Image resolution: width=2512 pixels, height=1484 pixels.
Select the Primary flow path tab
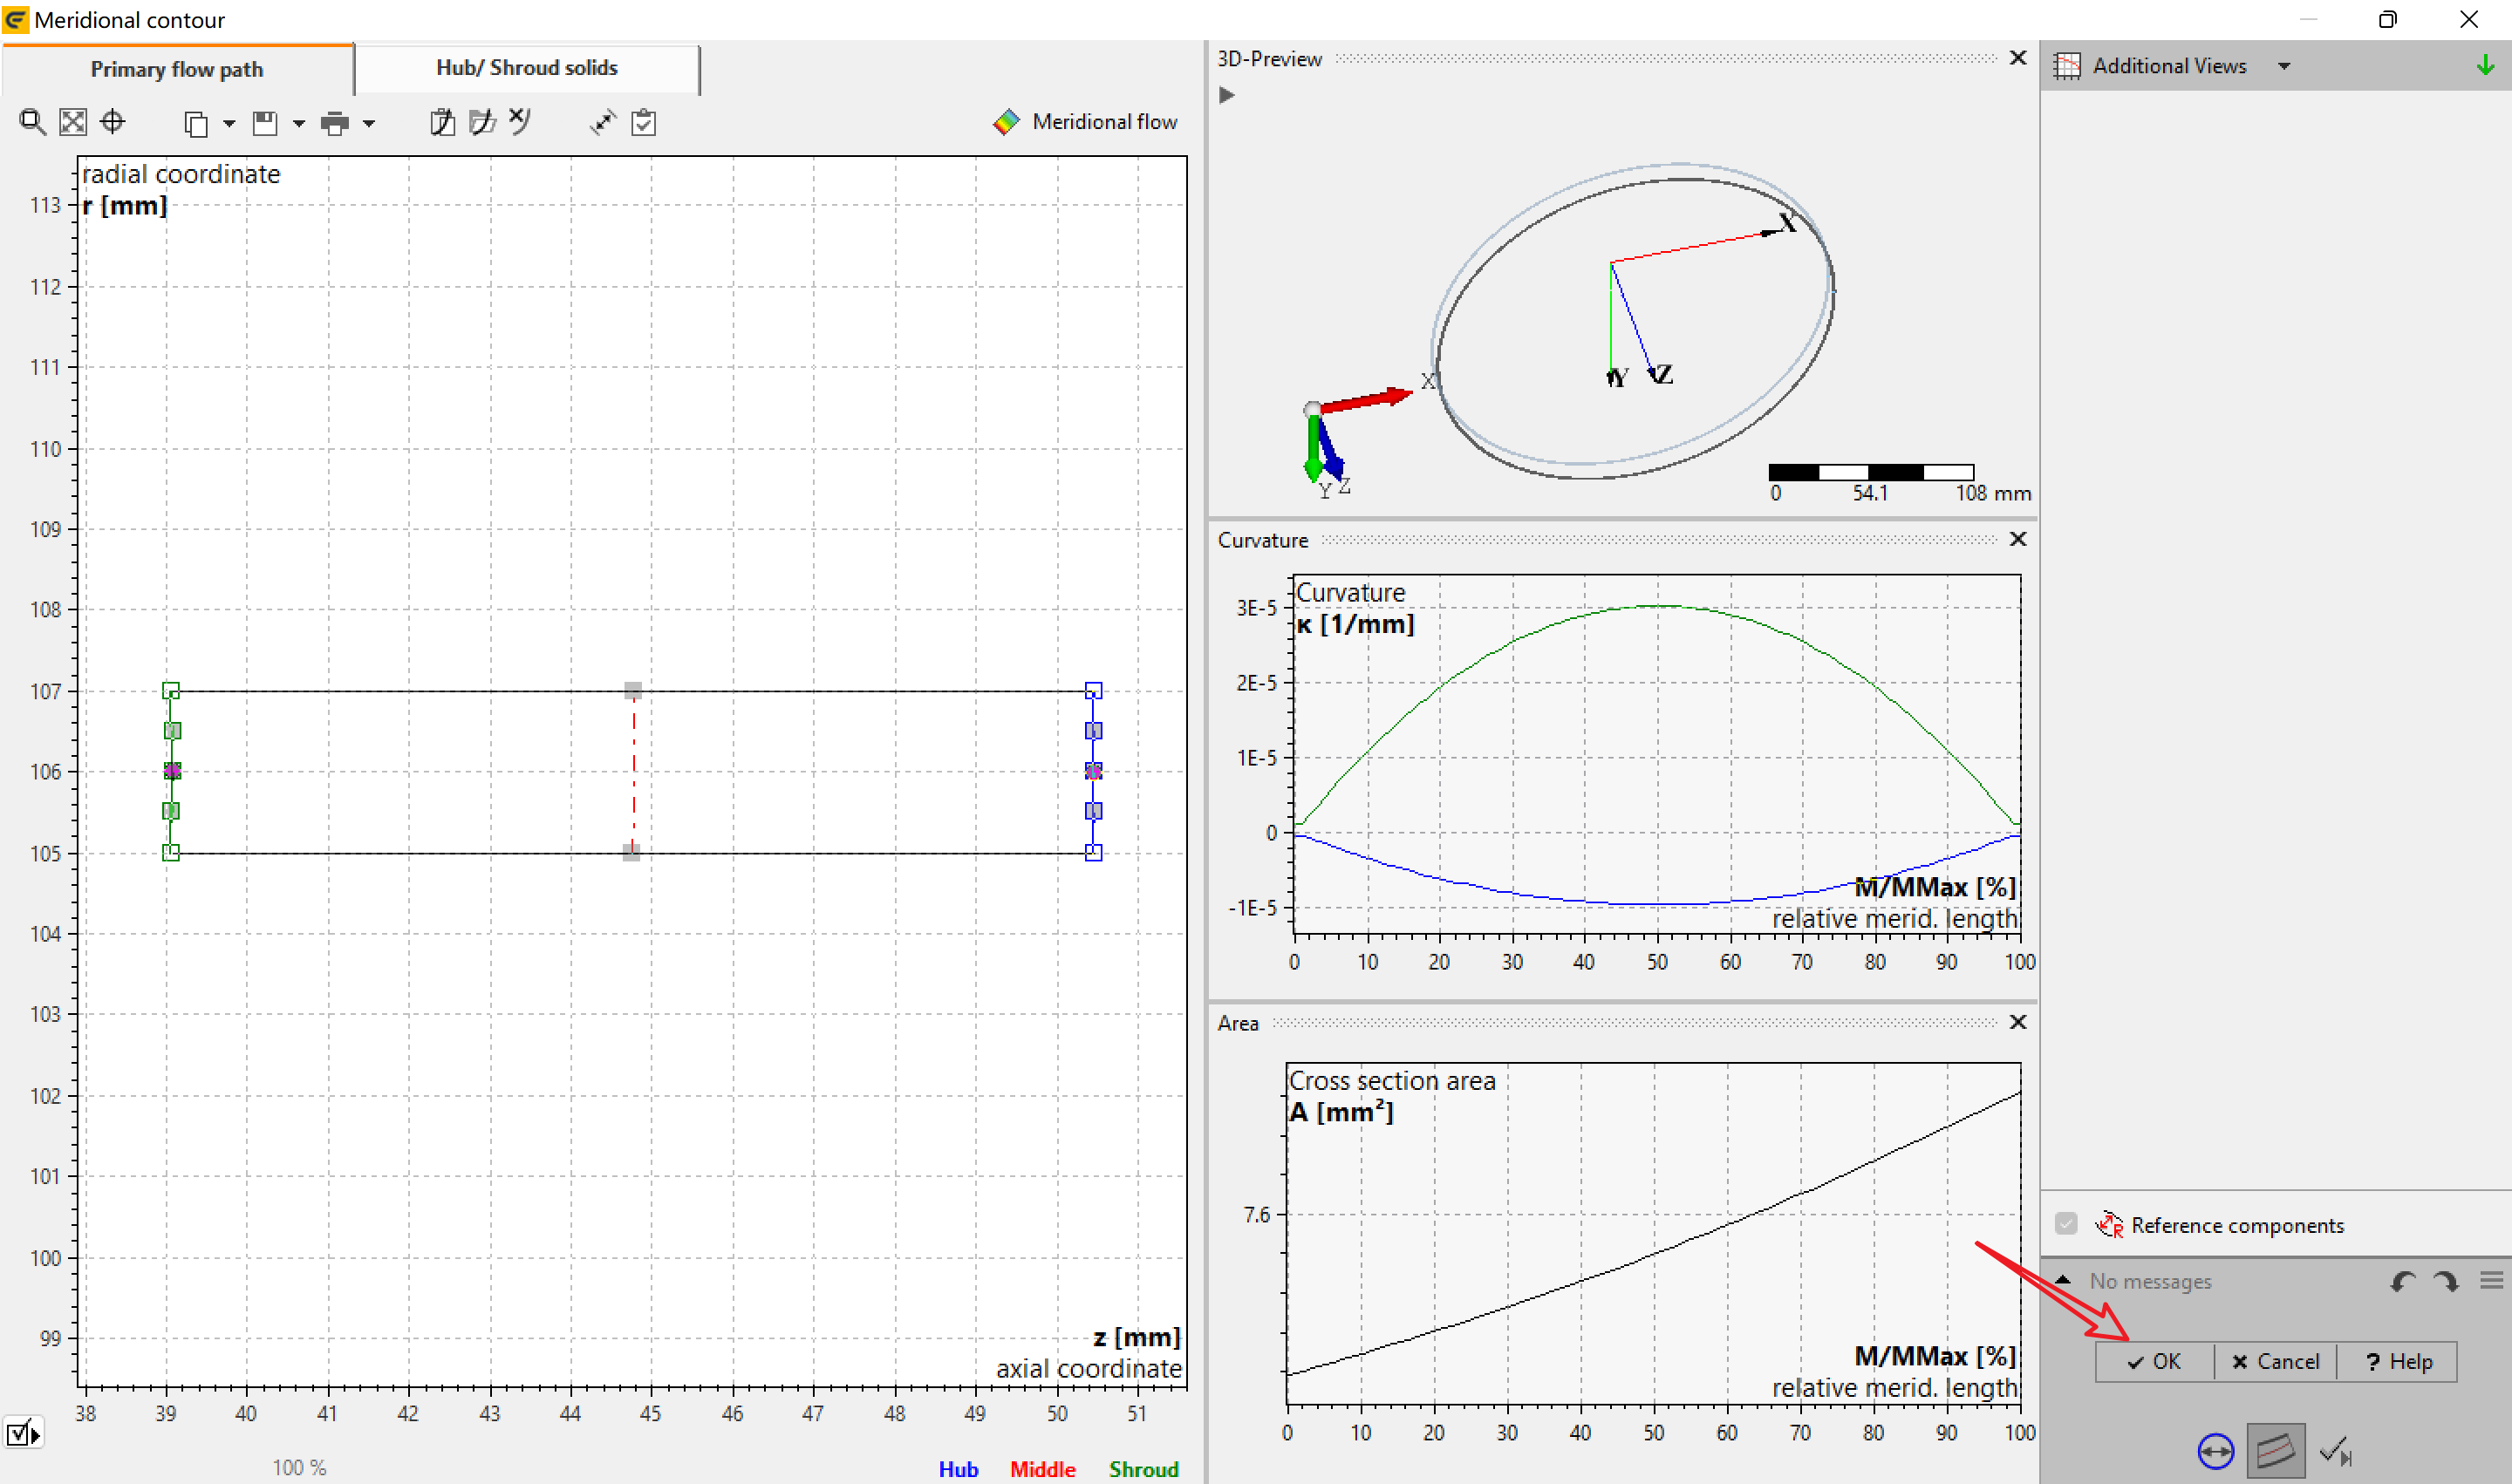177,69
